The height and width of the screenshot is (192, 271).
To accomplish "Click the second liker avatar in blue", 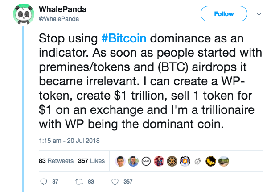I will click(x=133, y=161).
